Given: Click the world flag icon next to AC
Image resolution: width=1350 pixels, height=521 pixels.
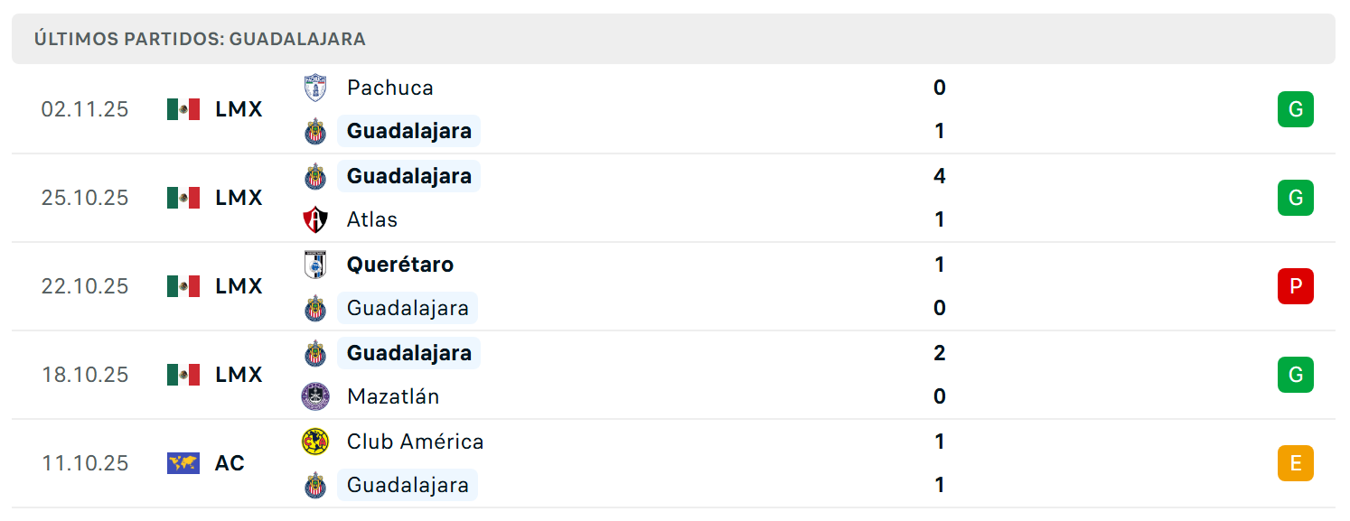Looking at the screenshot, I should 183,463.
